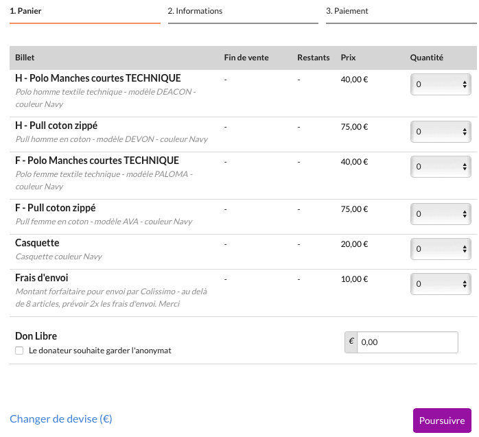Image resolution: width=479 pixels, height=437 pixels.
Task: Click the Prix column header
Action: pyautogui.click(x=348, y=58)
